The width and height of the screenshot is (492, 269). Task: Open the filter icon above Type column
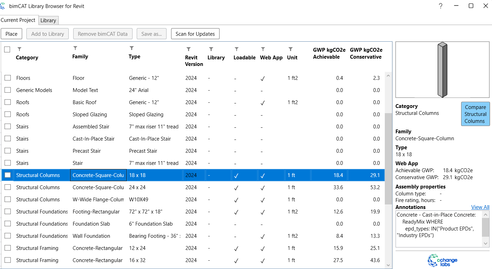click(132, 48)
